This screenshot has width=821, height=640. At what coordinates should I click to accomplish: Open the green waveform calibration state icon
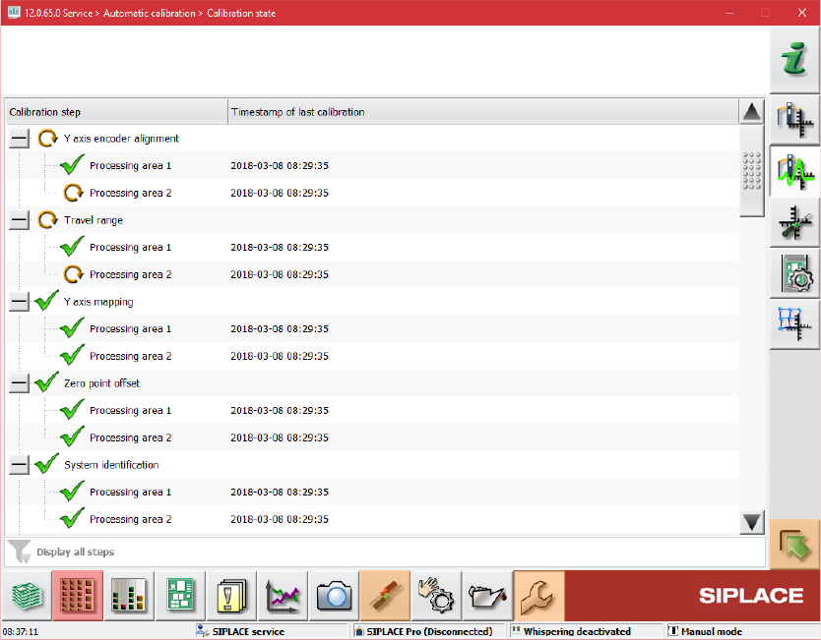coord(794,171)
